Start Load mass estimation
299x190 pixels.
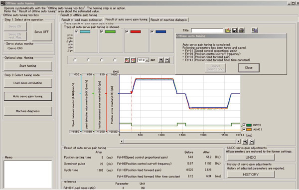point(28,83)
